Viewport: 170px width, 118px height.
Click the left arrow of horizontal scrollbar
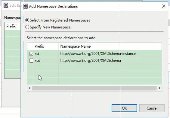pos(30,88)
